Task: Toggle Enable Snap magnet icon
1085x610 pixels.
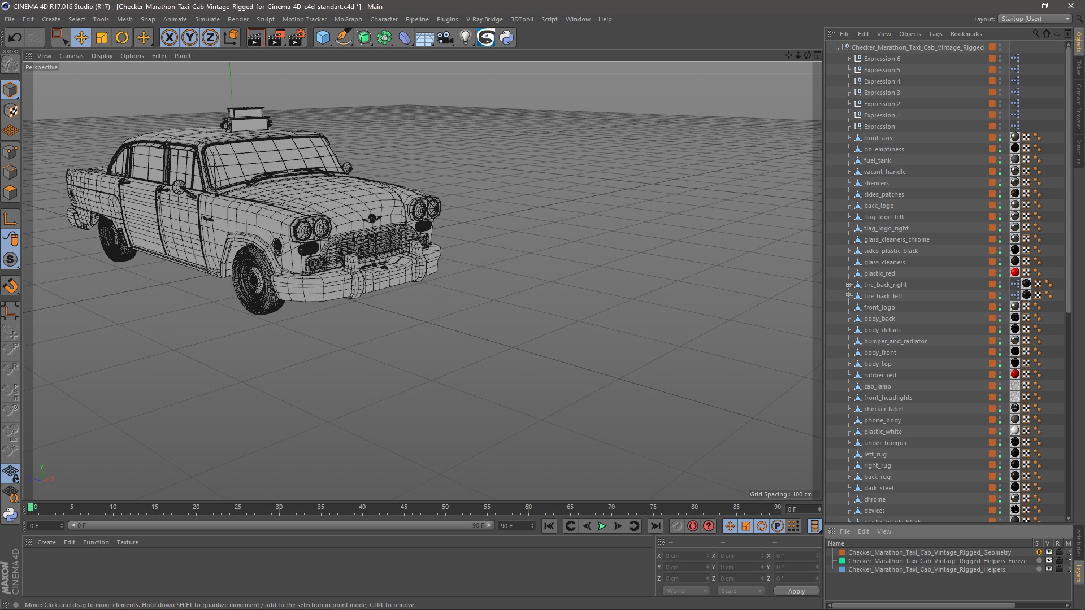Action: [10, 286]
